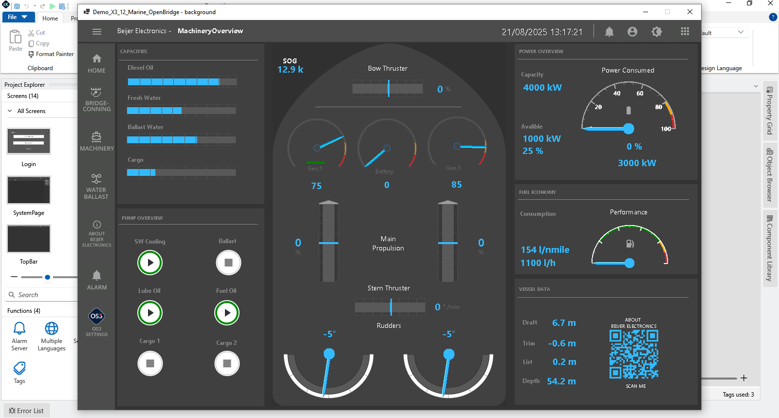Collapse the All Screens tree section
The width and height of the screenshot is (779, 418).
tap(10, 111)
